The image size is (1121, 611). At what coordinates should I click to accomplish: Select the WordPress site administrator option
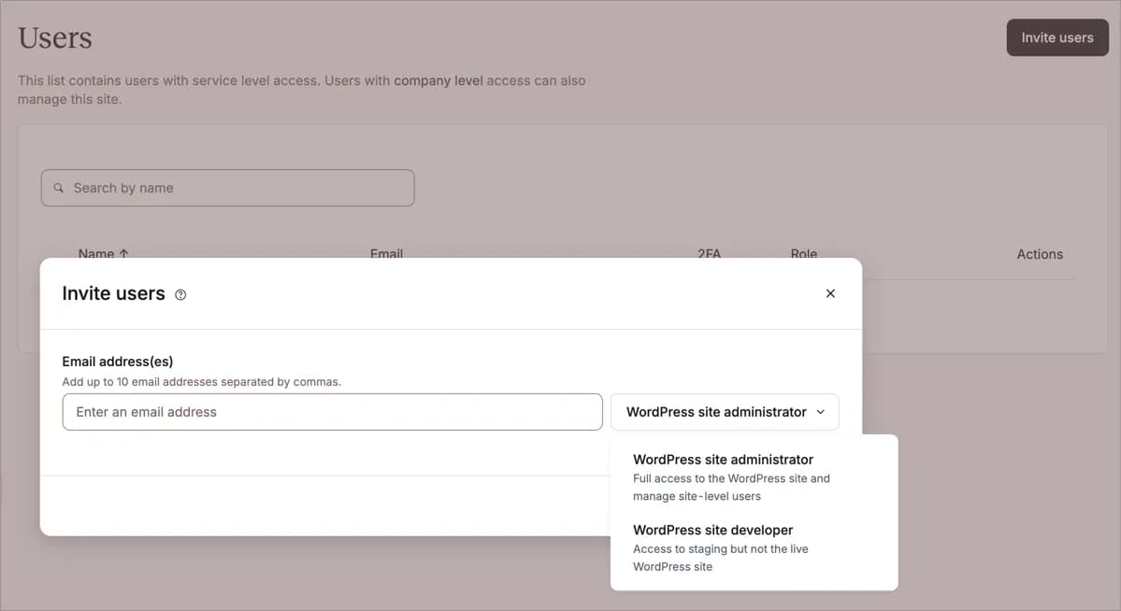(723, 459)
